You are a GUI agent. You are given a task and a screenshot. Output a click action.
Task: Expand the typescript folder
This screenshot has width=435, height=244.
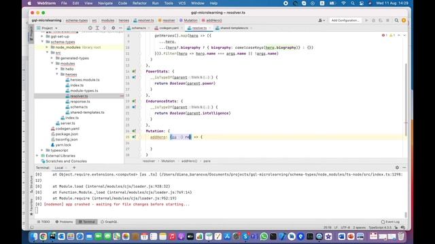click(42, 150)
